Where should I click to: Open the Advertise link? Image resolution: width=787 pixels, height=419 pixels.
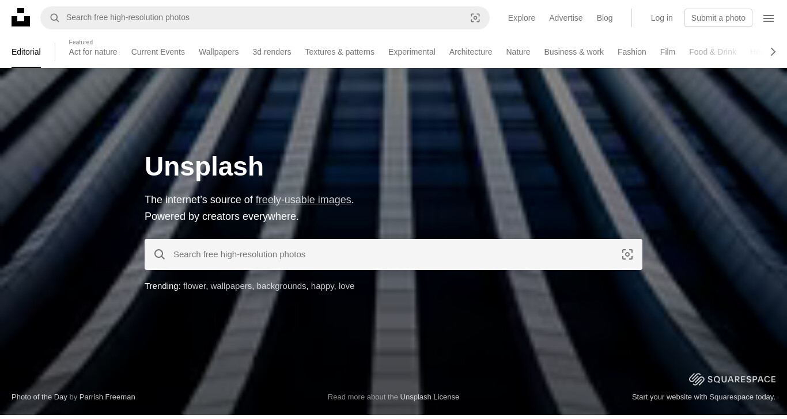click(566, 18)
